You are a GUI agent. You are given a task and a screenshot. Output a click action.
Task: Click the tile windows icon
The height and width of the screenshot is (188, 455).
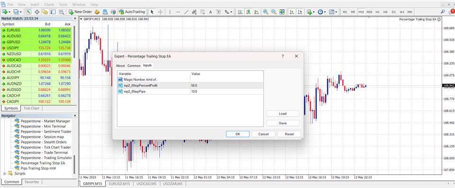pyautogui.click(x=282, y=12)
